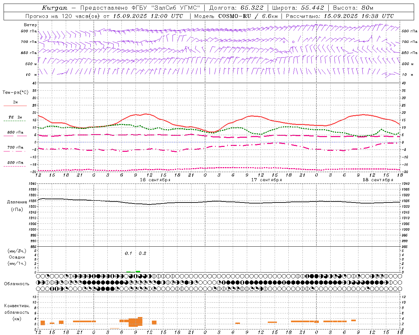The height and width of the screenshot is (335, 419).
Task: Click the 700 гПа temperature legend entry
Action: [15, 148]
